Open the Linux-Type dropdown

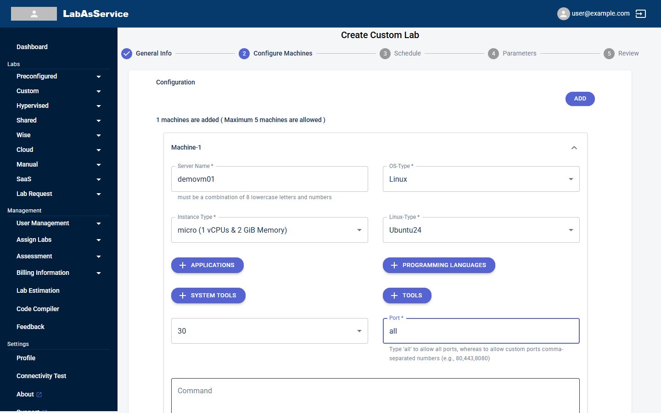[x=481, y=230]
